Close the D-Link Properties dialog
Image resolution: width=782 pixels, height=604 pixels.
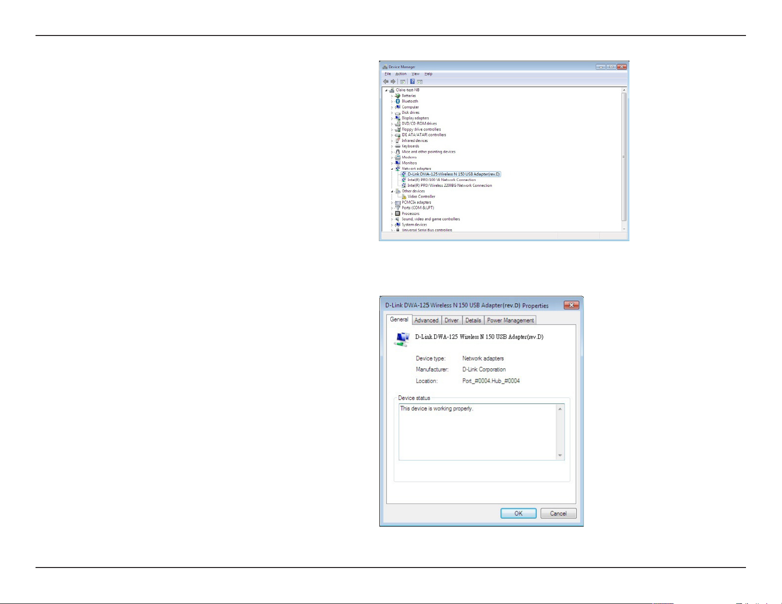tap(571, 305)
